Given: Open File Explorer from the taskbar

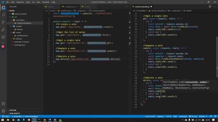Looking at the screenshot, I should [8, 120].
